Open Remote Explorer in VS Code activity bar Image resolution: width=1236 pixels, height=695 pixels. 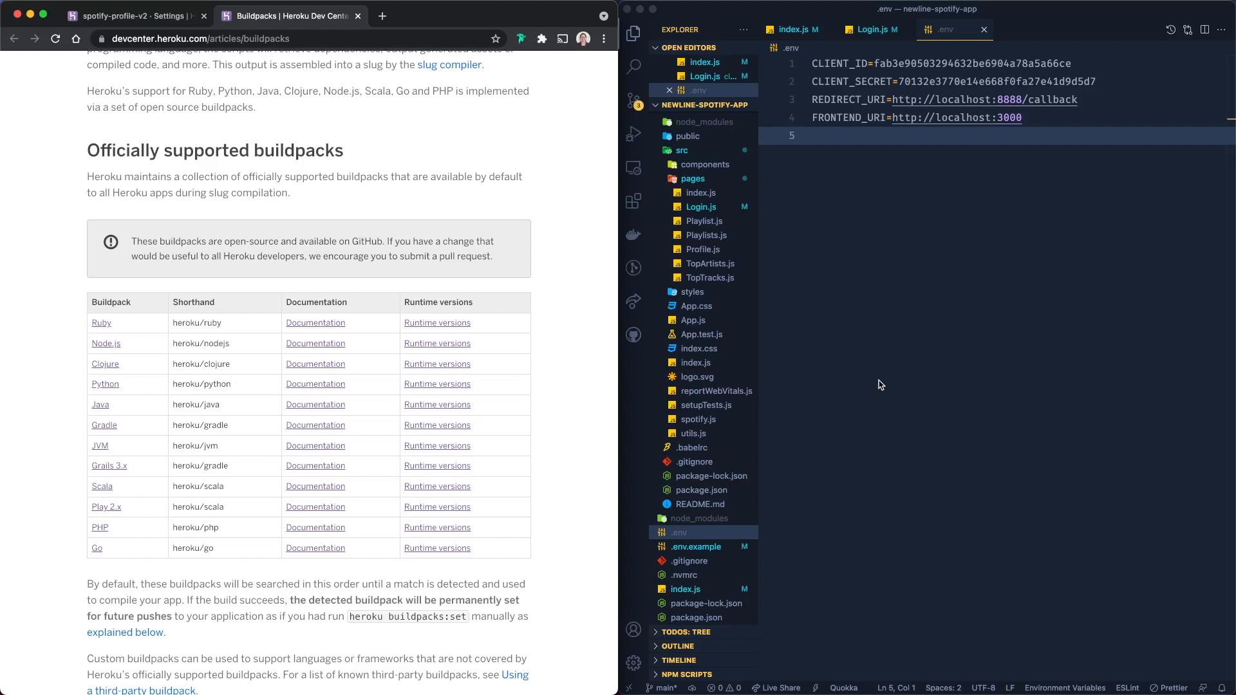point(633,167)
